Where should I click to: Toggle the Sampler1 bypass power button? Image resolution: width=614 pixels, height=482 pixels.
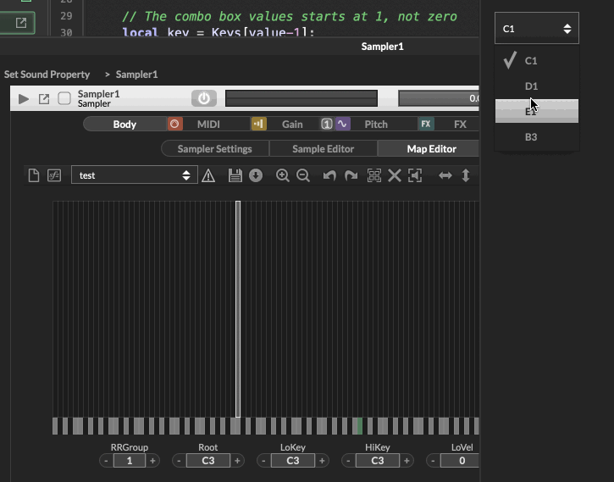pos(203,98)
